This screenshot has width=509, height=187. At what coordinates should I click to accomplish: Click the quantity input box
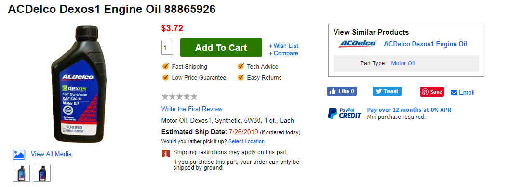(167, 48)
